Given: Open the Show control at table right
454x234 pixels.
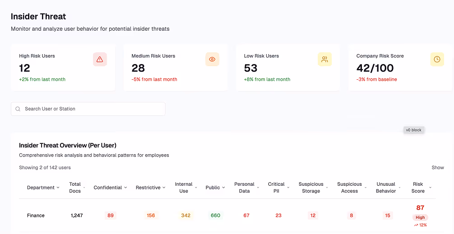Looking at the screenshot, I should [x=437, y=167].
